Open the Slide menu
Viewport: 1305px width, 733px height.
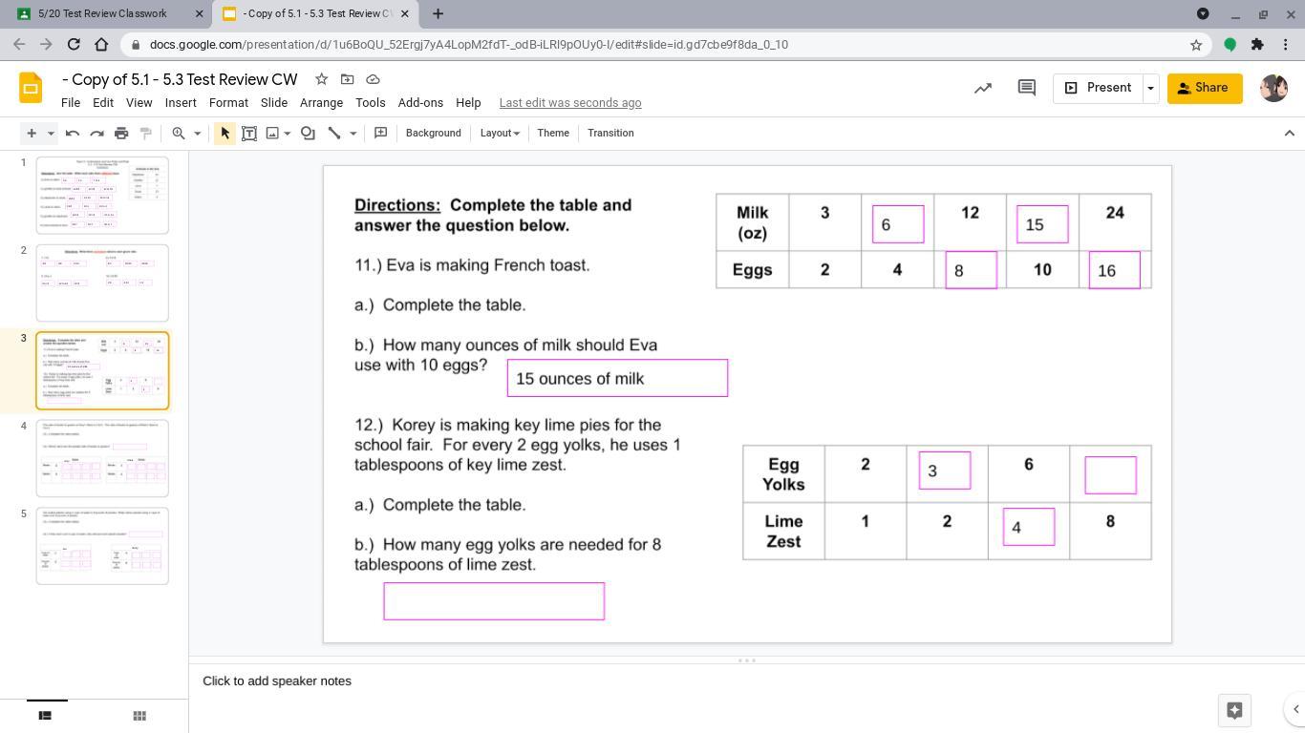pyautogui.click(x=274, y=103)
